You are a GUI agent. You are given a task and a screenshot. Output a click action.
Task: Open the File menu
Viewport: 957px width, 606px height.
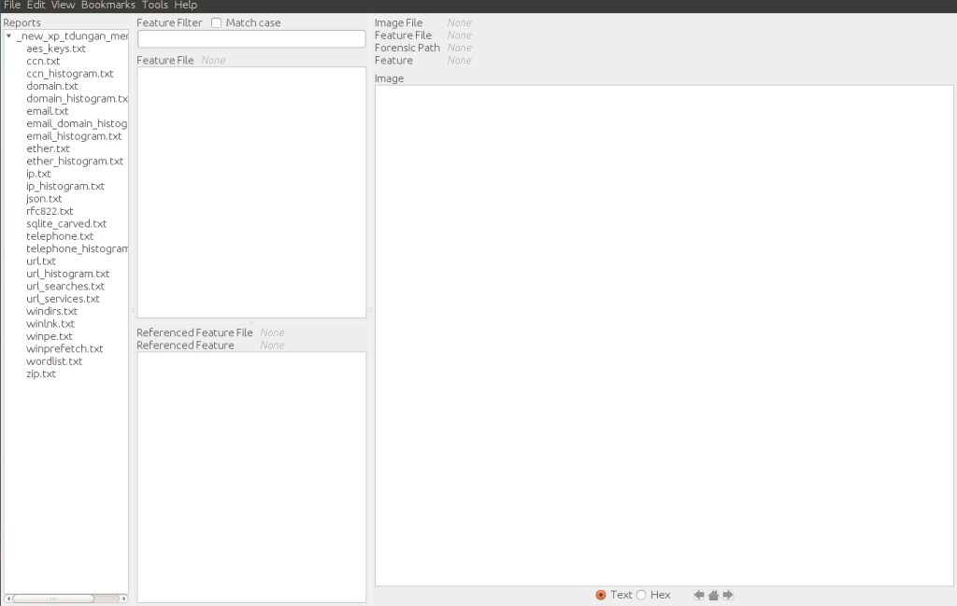12,6
